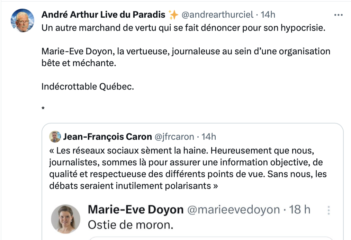Click the Jean-François Caron display name
The image size is (351, 240).
click(x=107, y=137)
